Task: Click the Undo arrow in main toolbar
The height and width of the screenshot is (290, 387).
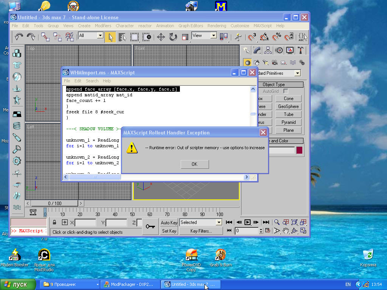Action: (x=19, y=37)
